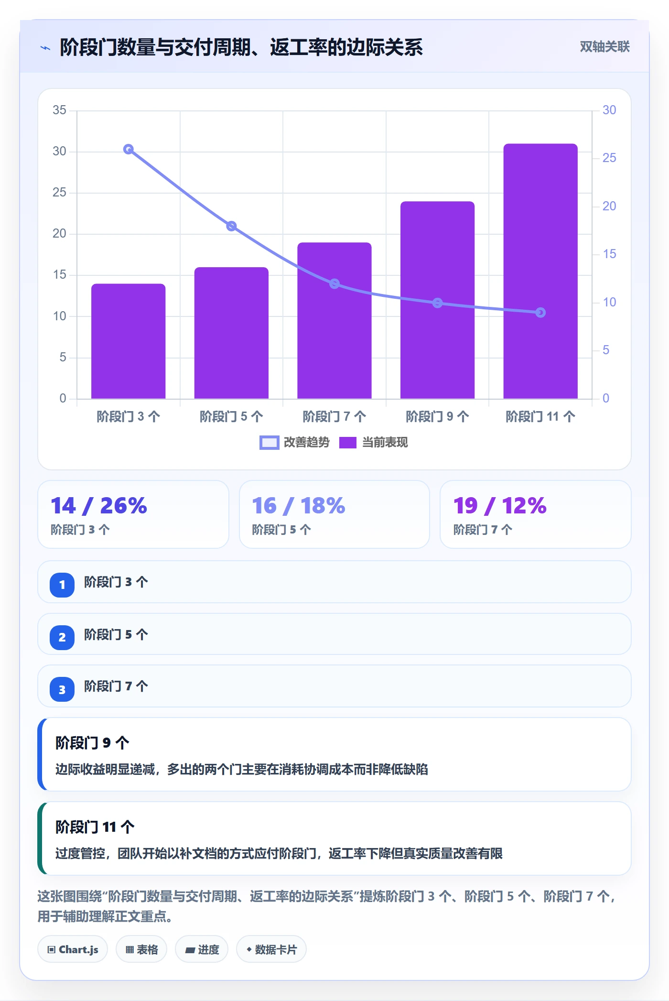Toggle the 改善趋势 legend swatch
669x1001 pixels.
click(269, 443)
